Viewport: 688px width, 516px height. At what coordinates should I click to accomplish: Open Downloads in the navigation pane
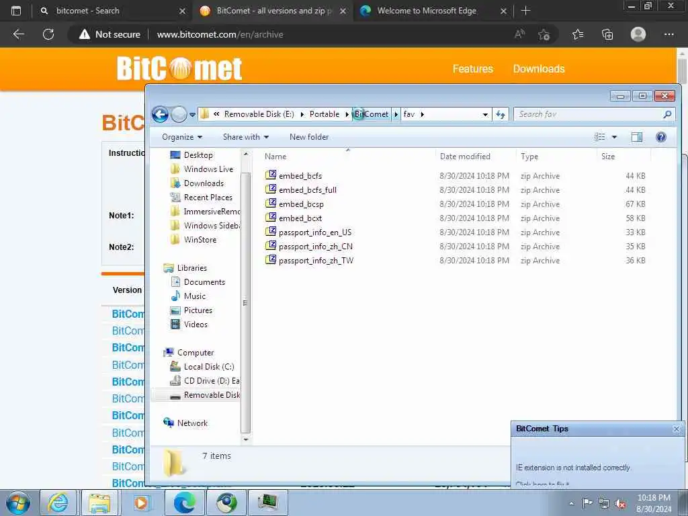pos(204,183)
